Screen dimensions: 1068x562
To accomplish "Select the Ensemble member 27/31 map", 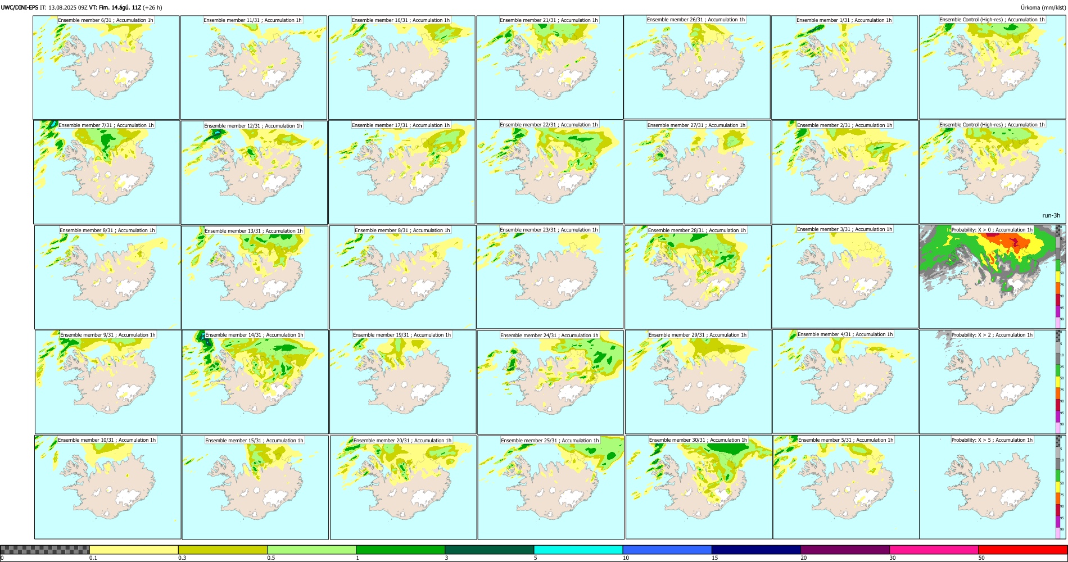I will (x=698, y=172).
